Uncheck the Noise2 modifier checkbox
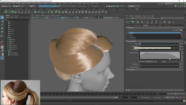Viewport: 186px width, 105px height. point(128,33)
